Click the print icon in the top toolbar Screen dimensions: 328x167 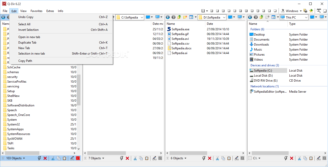[x=305, y=11]
